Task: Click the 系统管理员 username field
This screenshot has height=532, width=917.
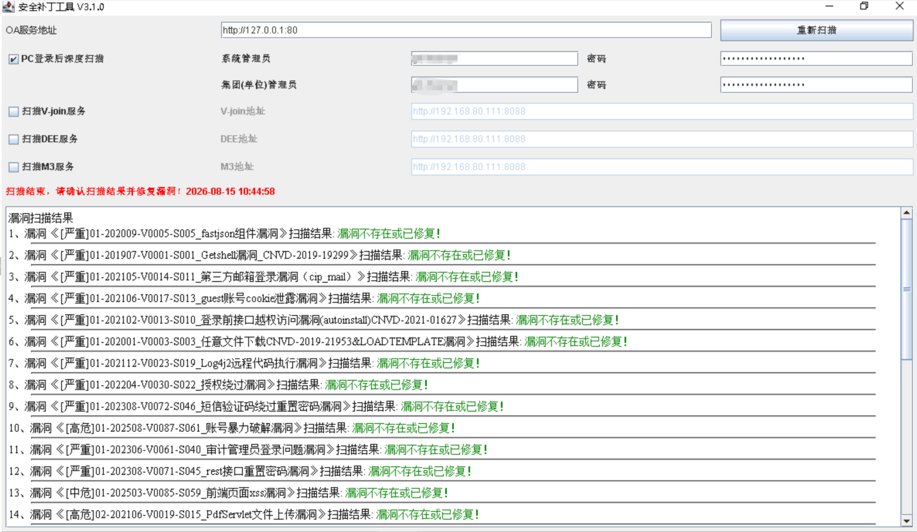Action: click(x=494, y=59)
